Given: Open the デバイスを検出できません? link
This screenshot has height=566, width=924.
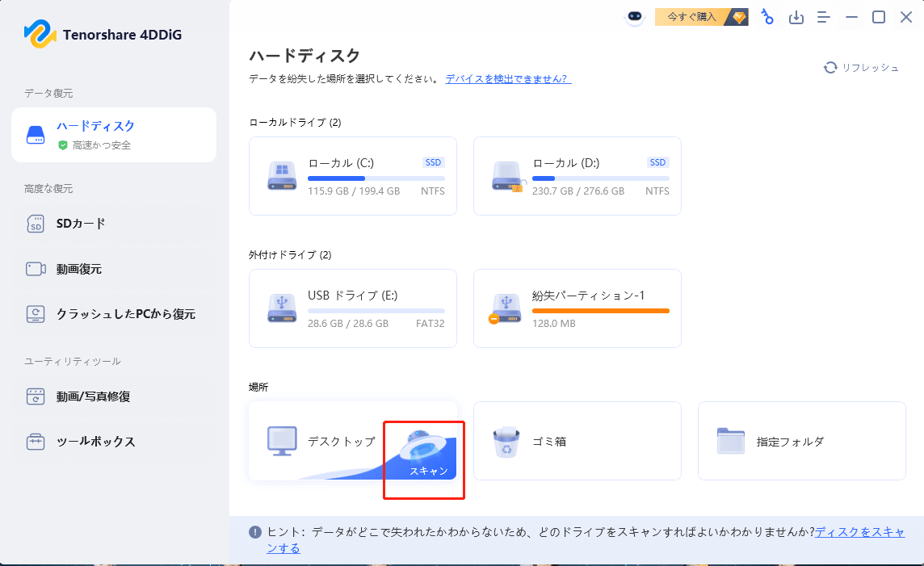Looking at the screenshot, I should (507, 78).
